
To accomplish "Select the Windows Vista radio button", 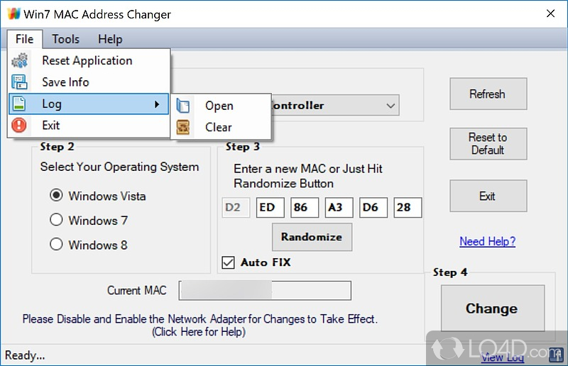I will tap(56, 195).
